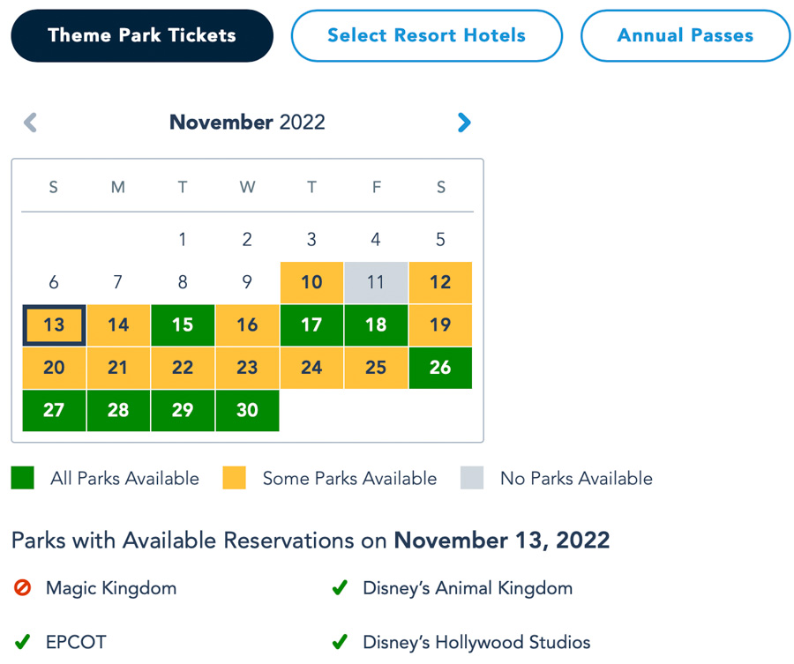
Task: Switch to Select Resort Hotels tab
Action: [426, 36]
